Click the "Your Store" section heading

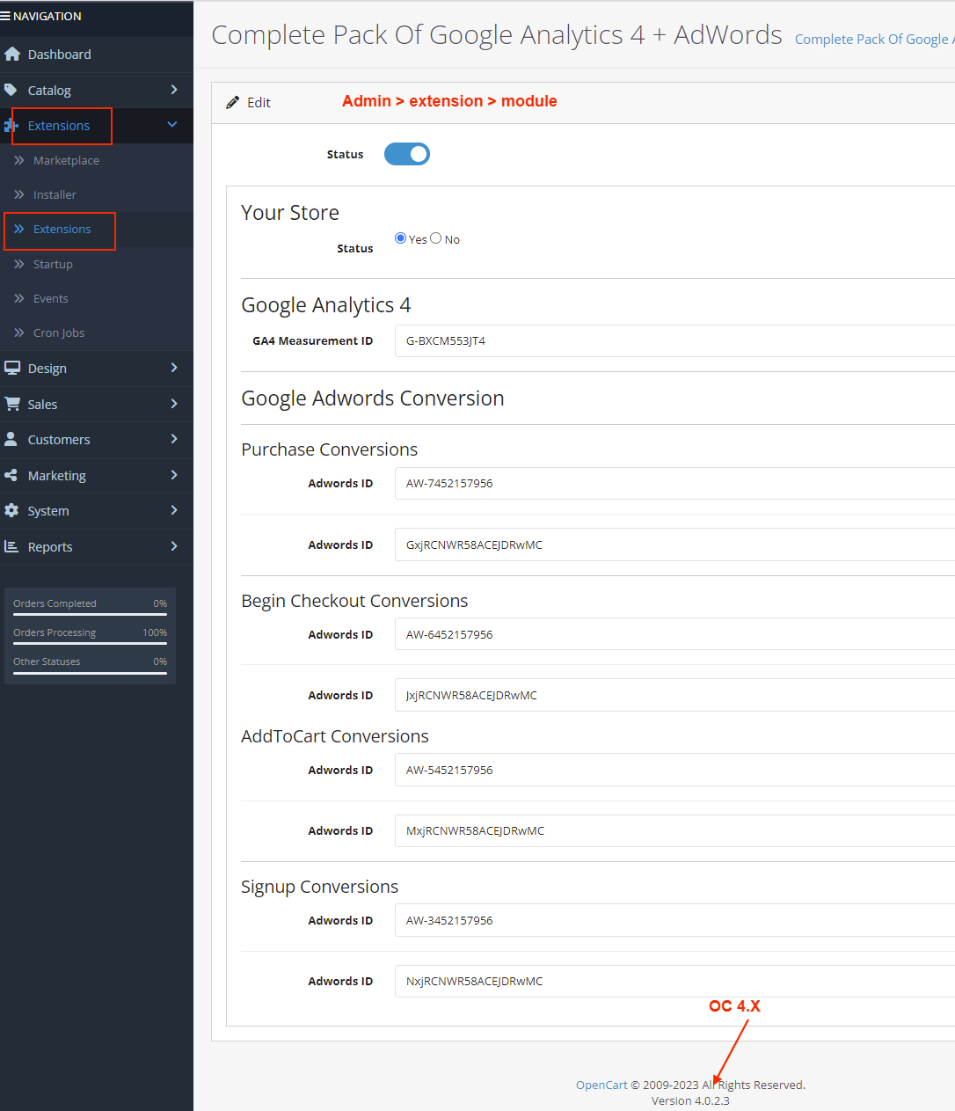tap(290, 213)
